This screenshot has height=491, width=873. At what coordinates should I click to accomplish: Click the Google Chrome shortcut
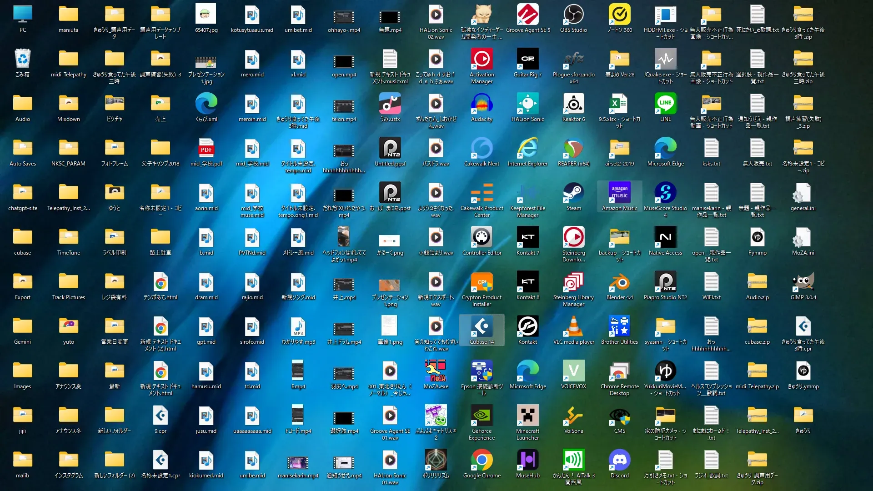click(x=482, y=461)
